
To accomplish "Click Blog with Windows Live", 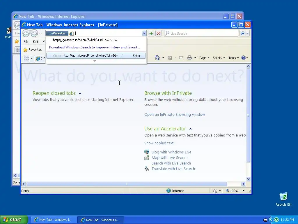I will 171,152.
